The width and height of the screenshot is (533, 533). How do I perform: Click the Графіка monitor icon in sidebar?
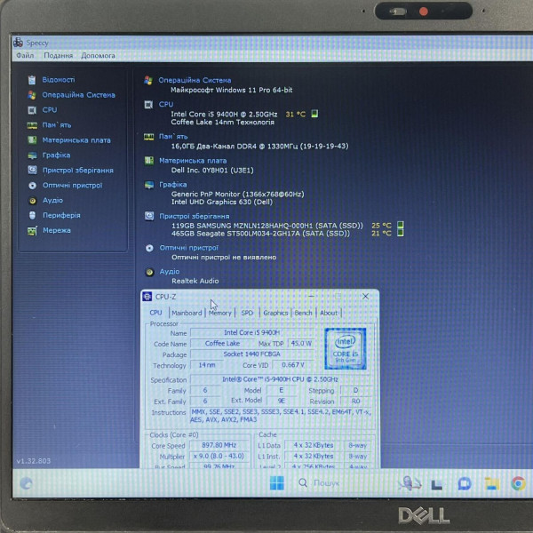pyautogui.click(x=32, y=155)
